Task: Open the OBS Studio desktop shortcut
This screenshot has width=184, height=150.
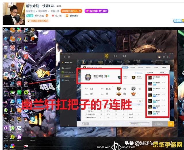Action: pyautogui.click(x=19, y=48)
